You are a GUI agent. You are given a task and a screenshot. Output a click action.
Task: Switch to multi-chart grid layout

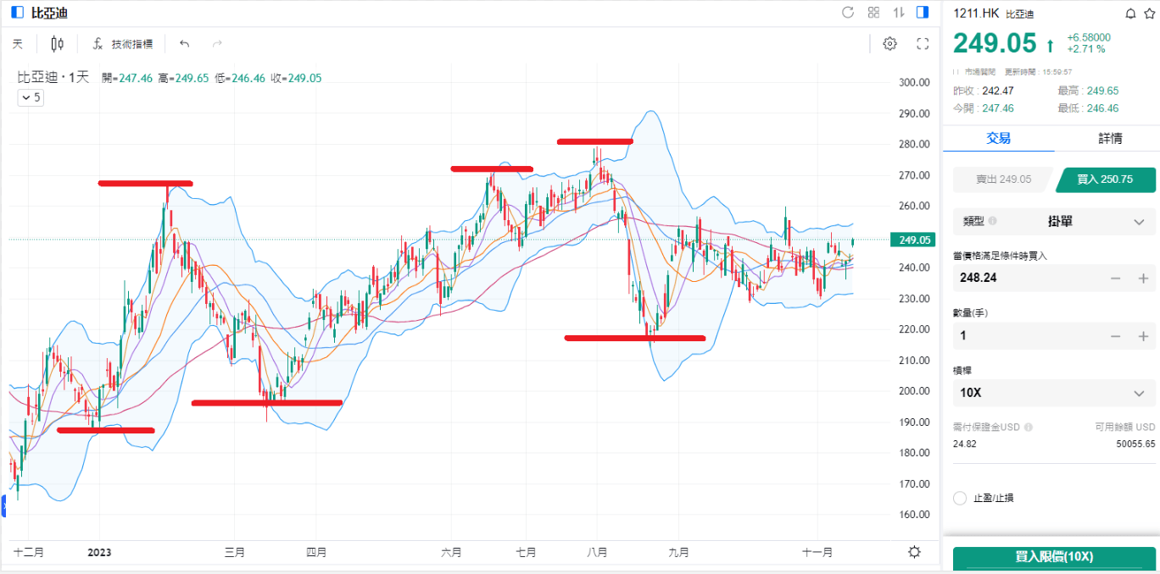click(873, 13)
